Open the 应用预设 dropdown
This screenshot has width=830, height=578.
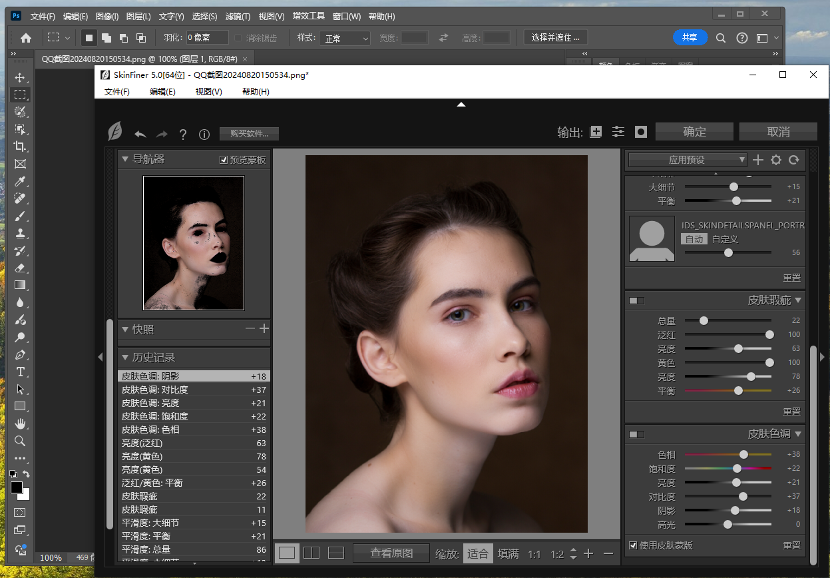687,160
